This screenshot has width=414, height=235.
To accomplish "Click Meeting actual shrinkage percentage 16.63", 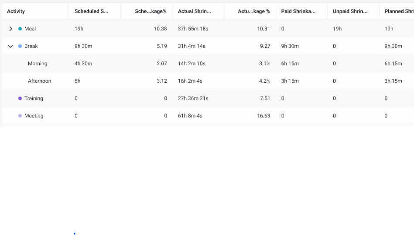I will coord(263,116).
